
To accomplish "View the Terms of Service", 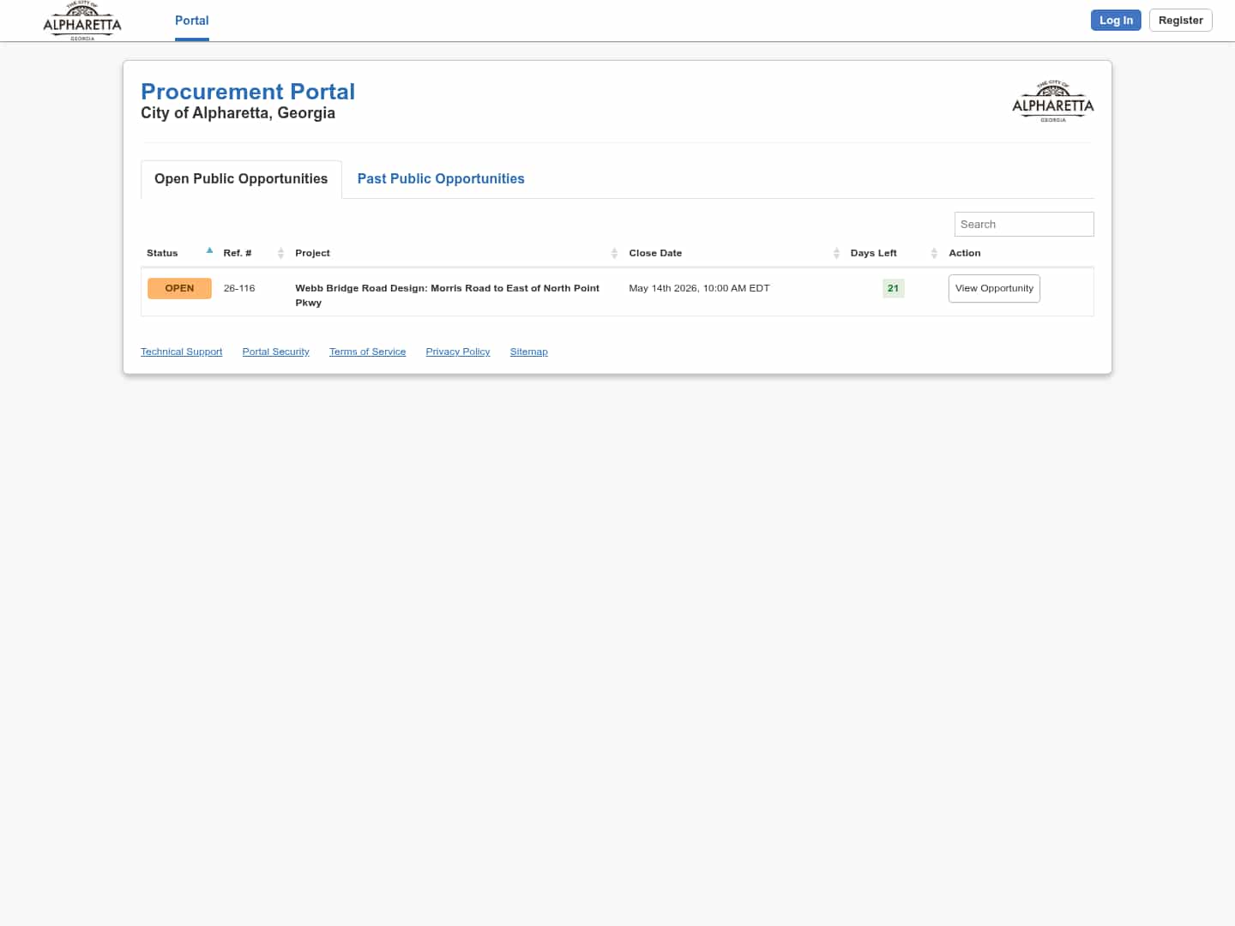I will coord(367,352).
